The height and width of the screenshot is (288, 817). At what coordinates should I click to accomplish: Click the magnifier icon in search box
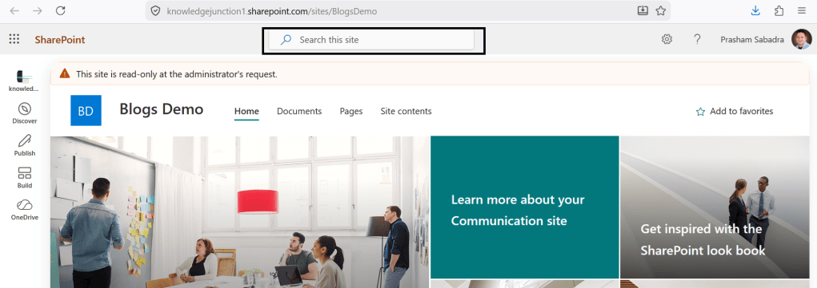pos(286,40)
